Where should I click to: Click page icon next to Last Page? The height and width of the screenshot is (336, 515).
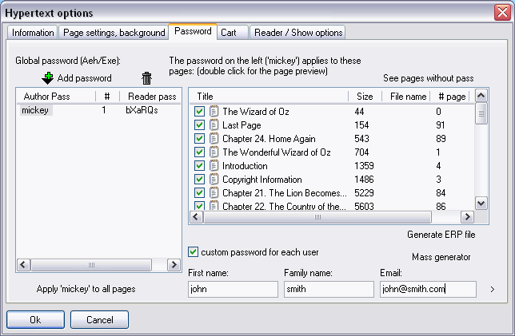pos(214,125)
